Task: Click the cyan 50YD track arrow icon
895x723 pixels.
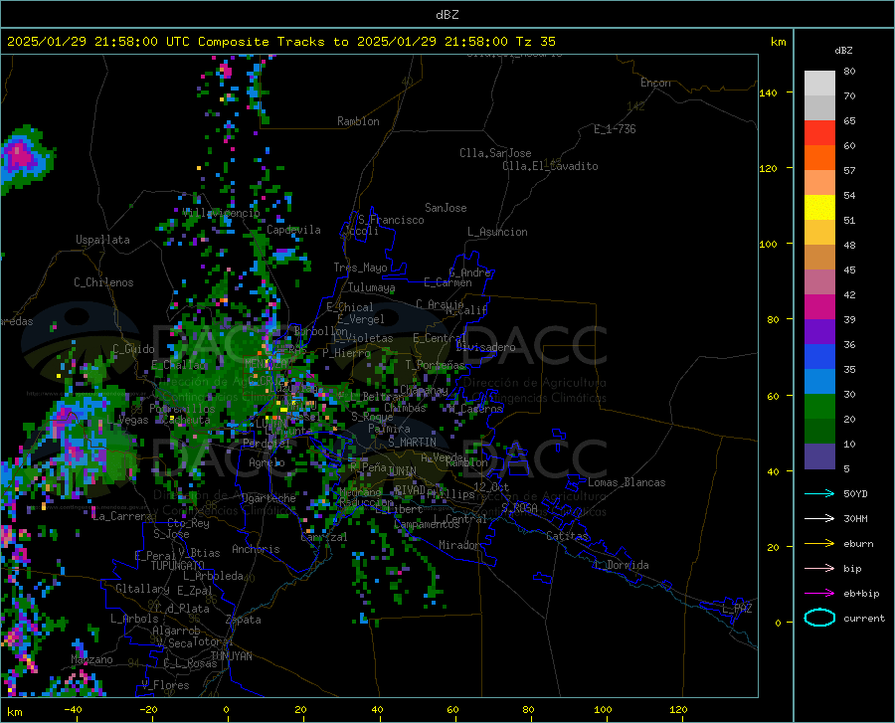Action: point(819,493)
